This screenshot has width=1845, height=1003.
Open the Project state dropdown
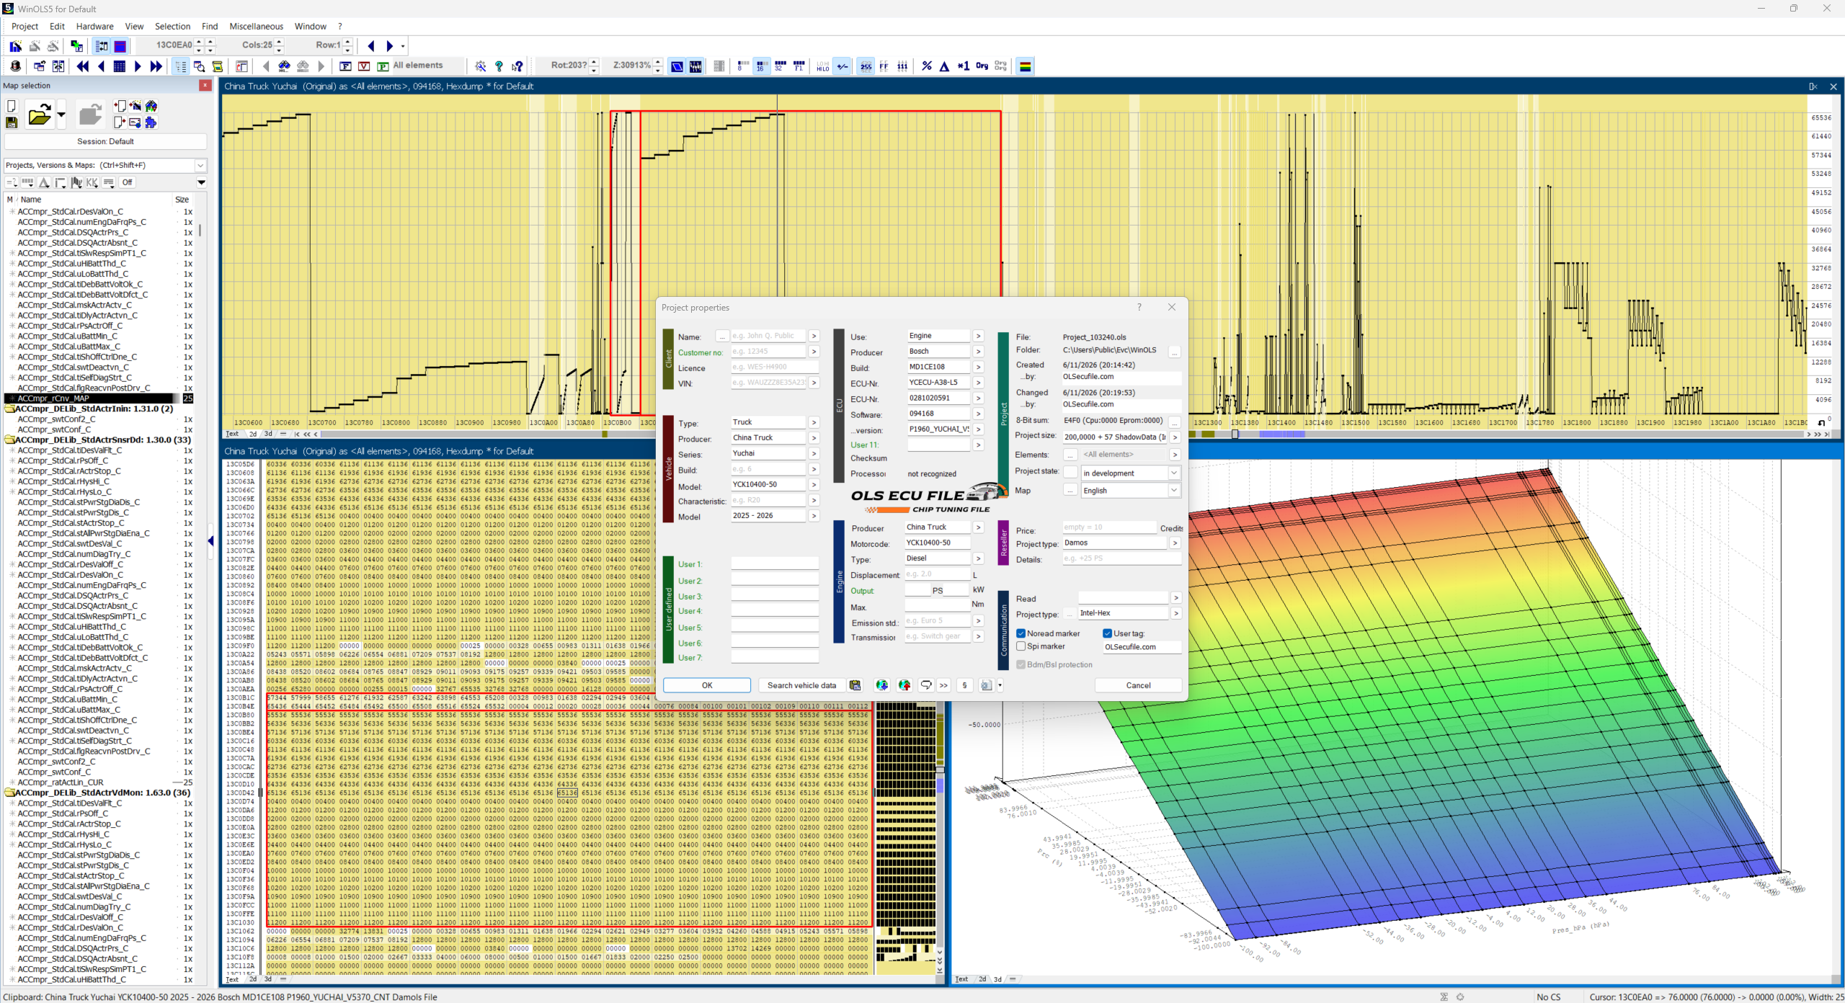(x=1174, y=473)
